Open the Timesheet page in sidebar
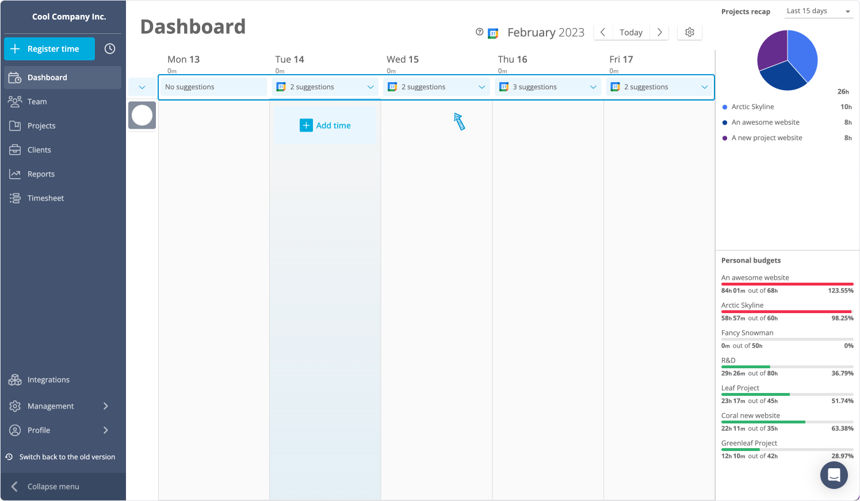The image size is (860, 501). pyautogui.click(x=45, y=198)
